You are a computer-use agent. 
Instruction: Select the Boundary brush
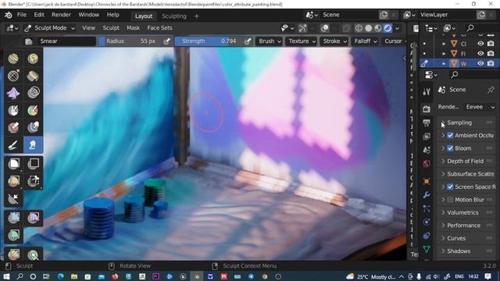coord(33,76)
